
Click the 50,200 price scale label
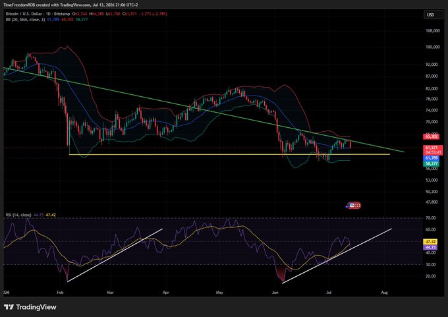pos(433,192)
